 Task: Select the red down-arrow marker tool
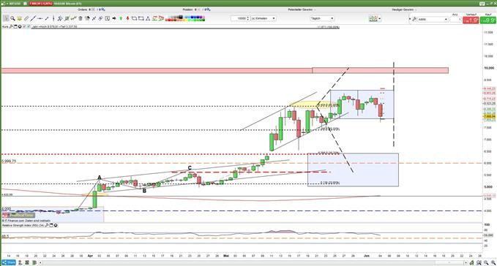pos(128,19)
